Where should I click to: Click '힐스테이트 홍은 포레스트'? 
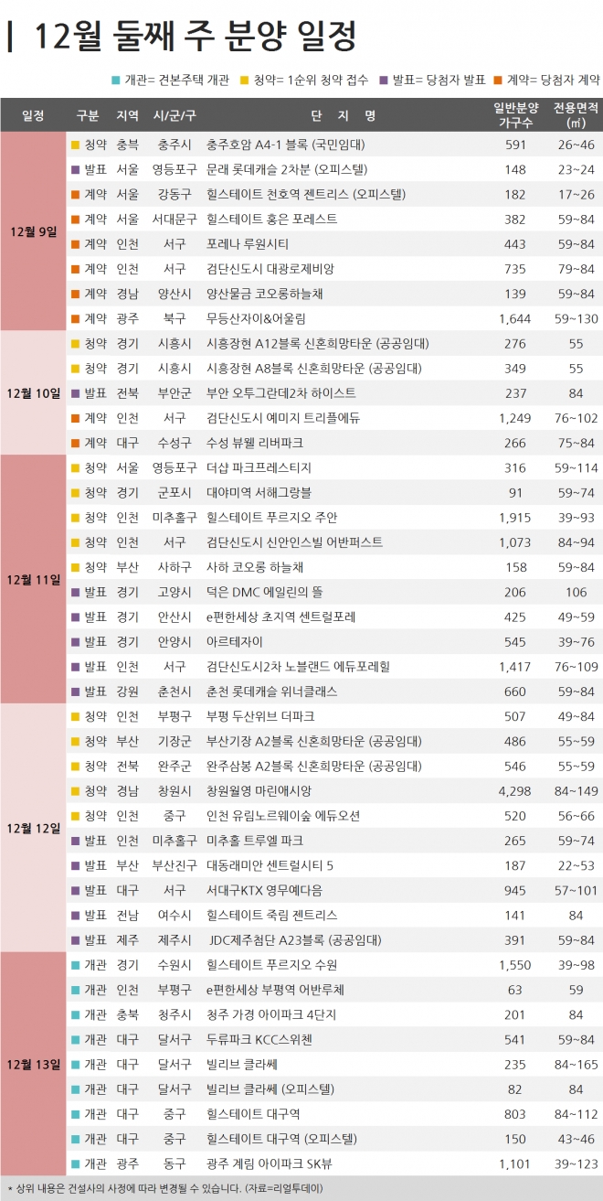pyautogui.click(x=272, y=219)
